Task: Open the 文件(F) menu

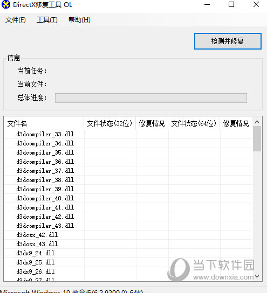Action: [15, 20]
